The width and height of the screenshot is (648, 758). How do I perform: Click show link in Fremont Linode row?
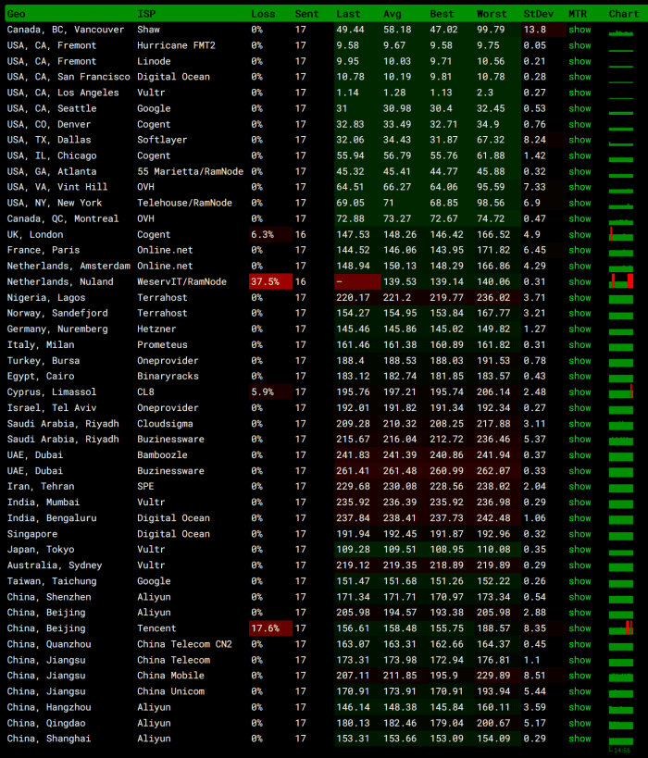(x=579, y=61)
